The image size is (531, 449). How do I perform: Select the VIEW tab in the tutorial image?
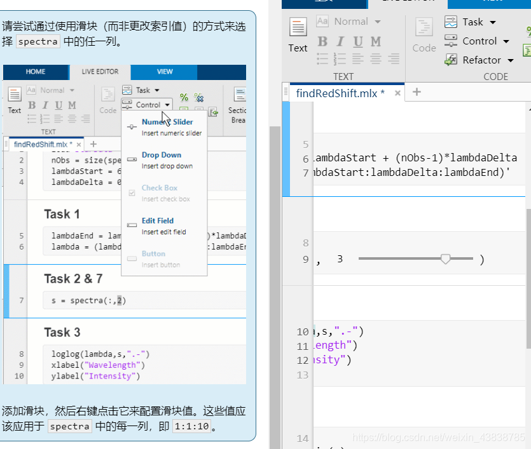coord(165,72)
